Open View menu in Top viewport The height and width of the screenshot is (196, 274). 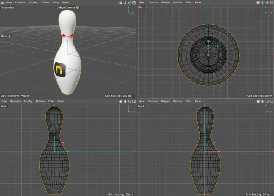click(x=141, y=2)
